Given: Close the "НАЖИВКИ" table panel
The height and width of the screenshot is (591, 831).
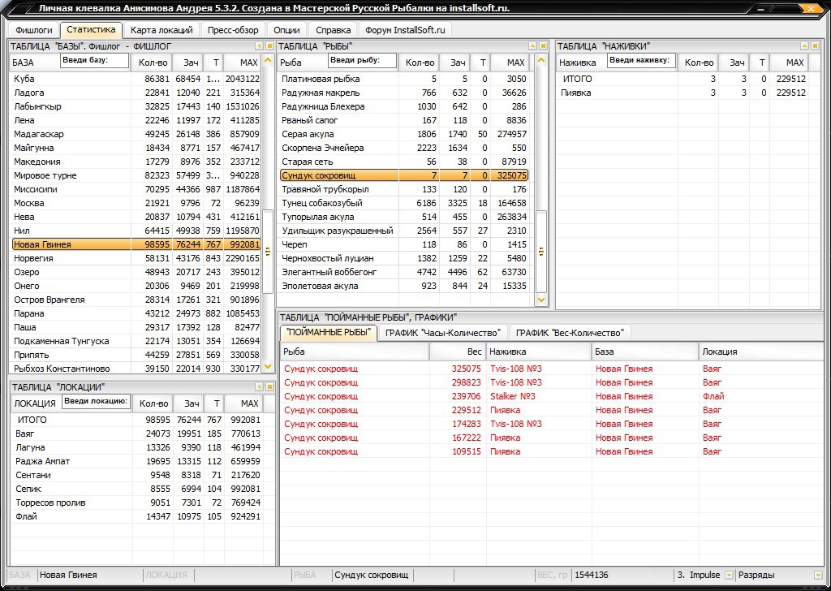Looking at the screenshot, I should 816,46.
